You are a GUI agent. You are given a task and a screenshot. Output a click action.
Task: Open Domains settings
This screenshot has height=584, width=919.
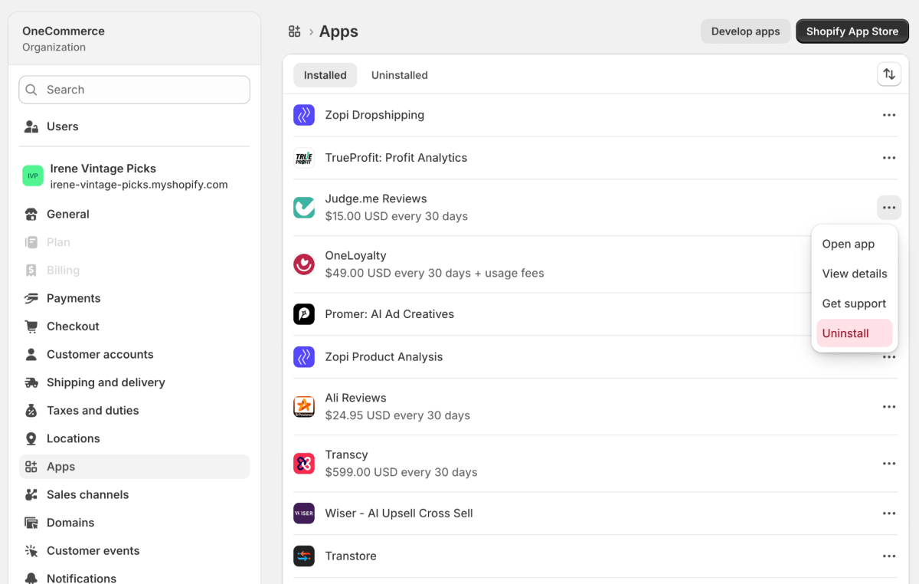134,523
